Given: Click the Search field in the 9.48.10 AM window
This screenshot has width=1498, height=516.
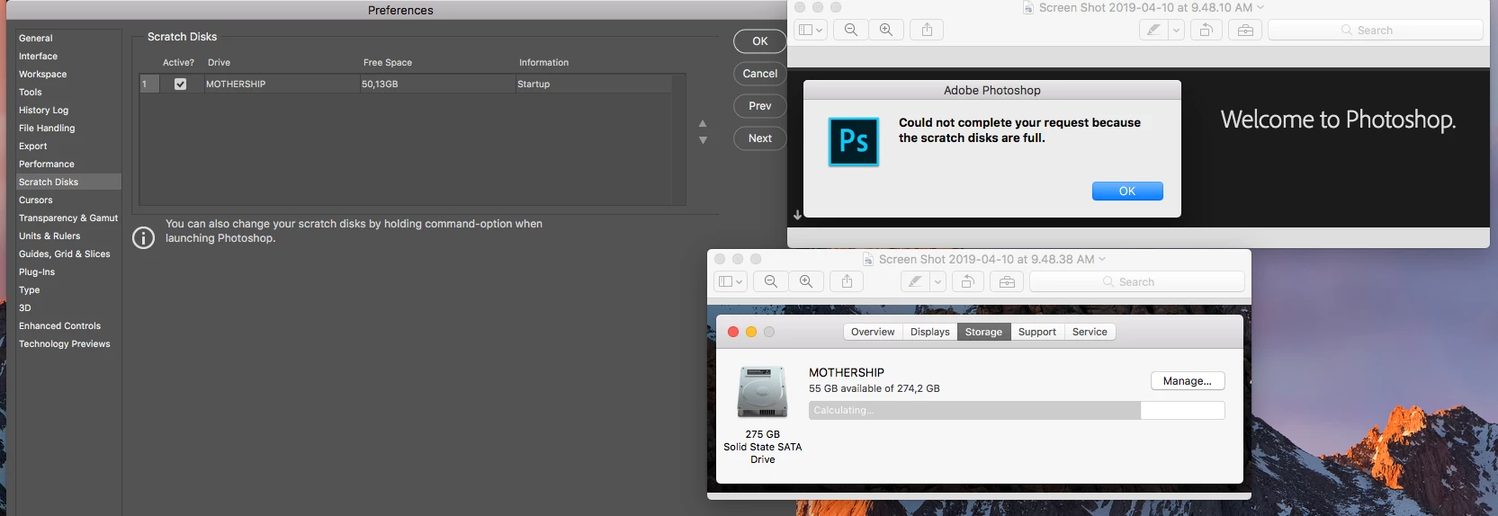Looking at the screenshot, I should 1375,30.
